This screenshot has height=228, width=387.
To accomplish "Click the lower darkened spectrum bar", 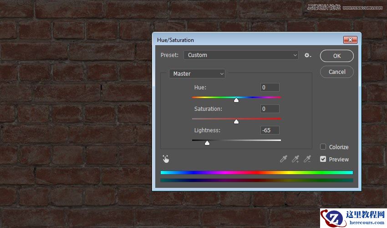I will [x=257, y=180].
